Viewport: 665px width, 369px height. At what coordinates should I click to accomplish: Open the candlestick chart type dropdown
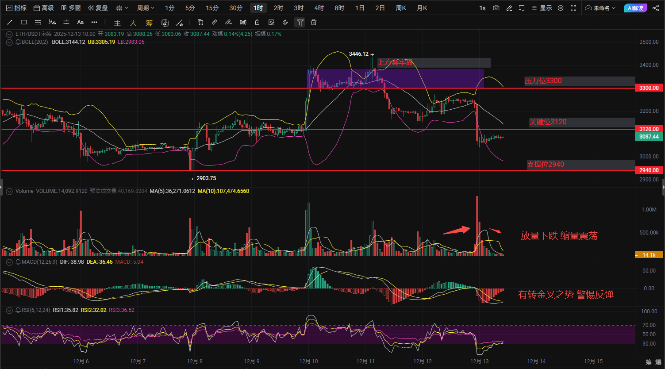click(x=122, y=8)
